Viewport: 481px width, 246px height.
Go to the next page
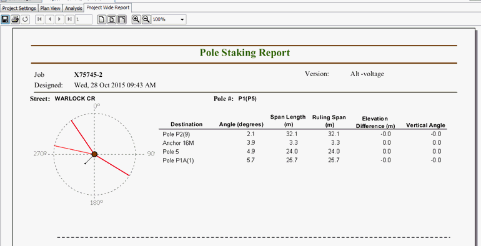(60, 19)
